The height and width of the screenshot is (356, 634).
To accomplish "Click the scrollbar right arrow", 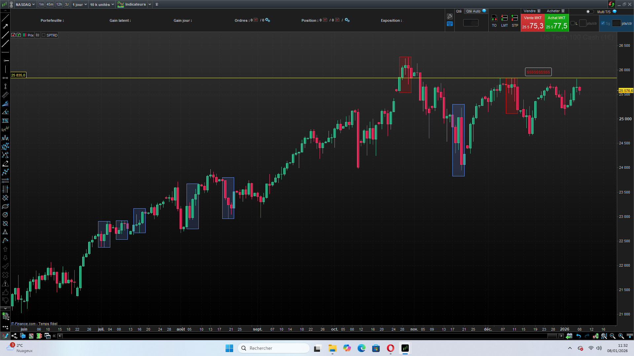I will coord(561,336).
